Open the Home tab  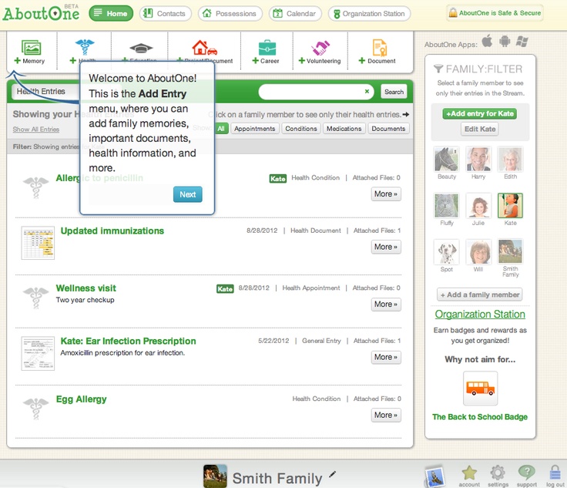tap(111, 13)
